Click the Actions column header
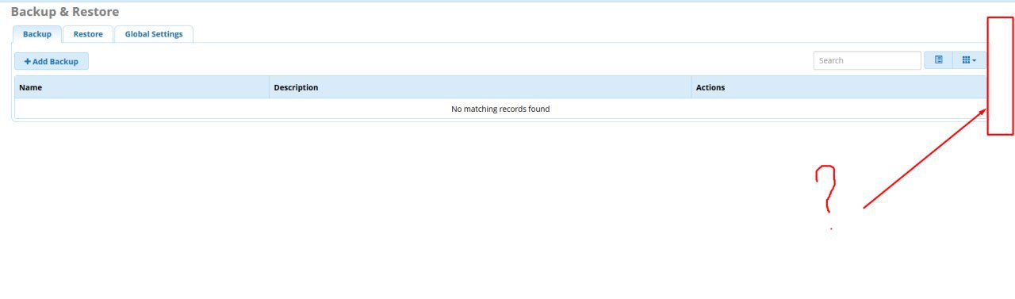 838,87
